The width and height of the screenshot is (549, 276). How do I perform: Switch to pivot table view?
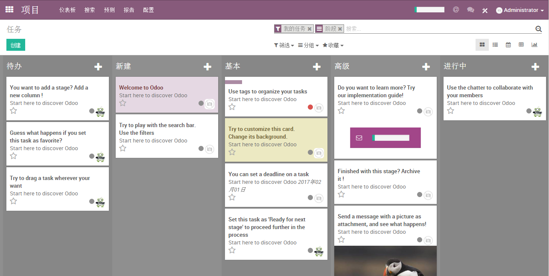click(521, 45)
